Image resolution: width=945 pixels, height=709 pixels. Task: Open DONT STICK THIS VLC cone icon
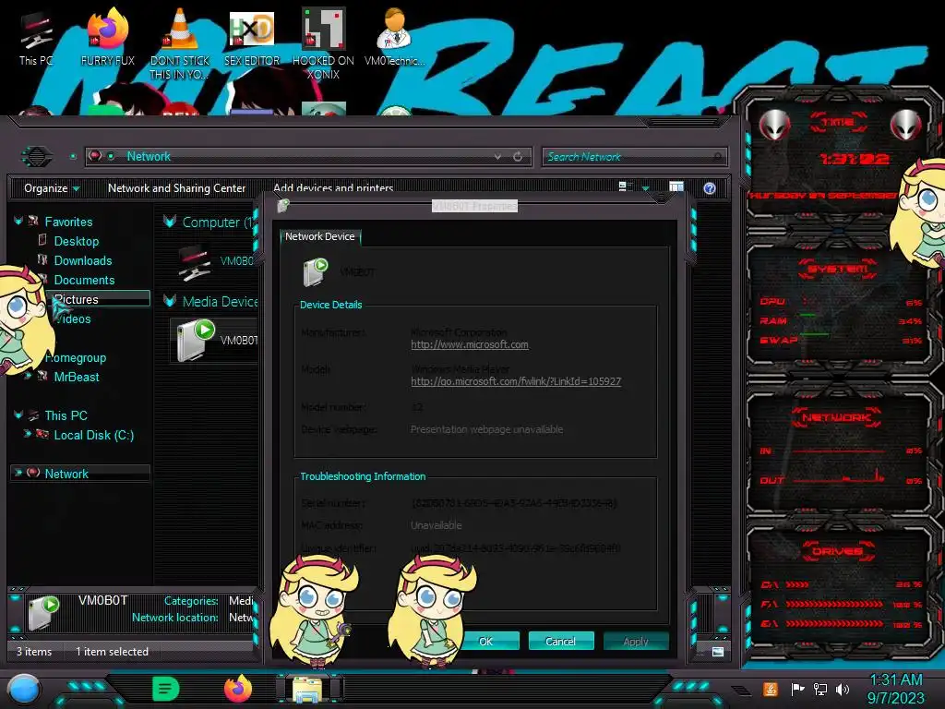180,43
